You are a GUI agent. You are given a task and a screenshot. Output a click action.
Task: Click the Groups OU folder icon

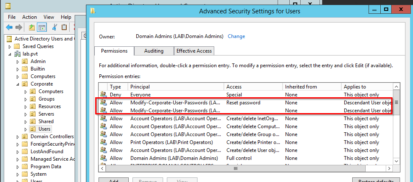point(33,99)
